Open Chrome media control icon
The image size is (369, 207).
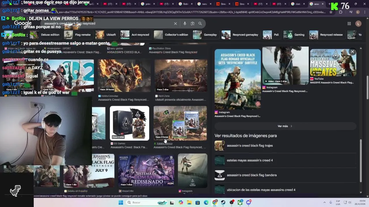pyautogui.click(x=351, y=12)
